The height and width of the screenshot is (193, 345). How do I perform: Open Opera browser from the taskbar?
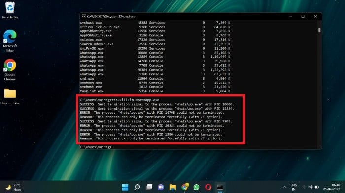coord(208,187)
